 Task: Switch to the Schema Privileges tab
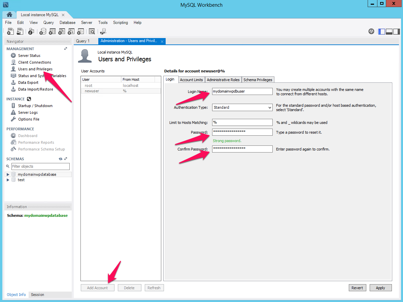pyautogui.click(x=258, y=80)
